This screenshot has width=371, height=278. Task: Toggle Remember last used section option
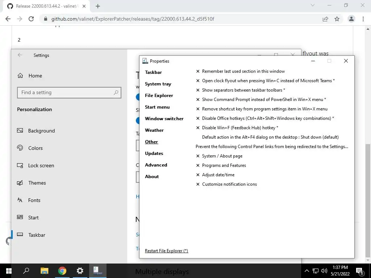pyautogui.click(x=241, y=71)
